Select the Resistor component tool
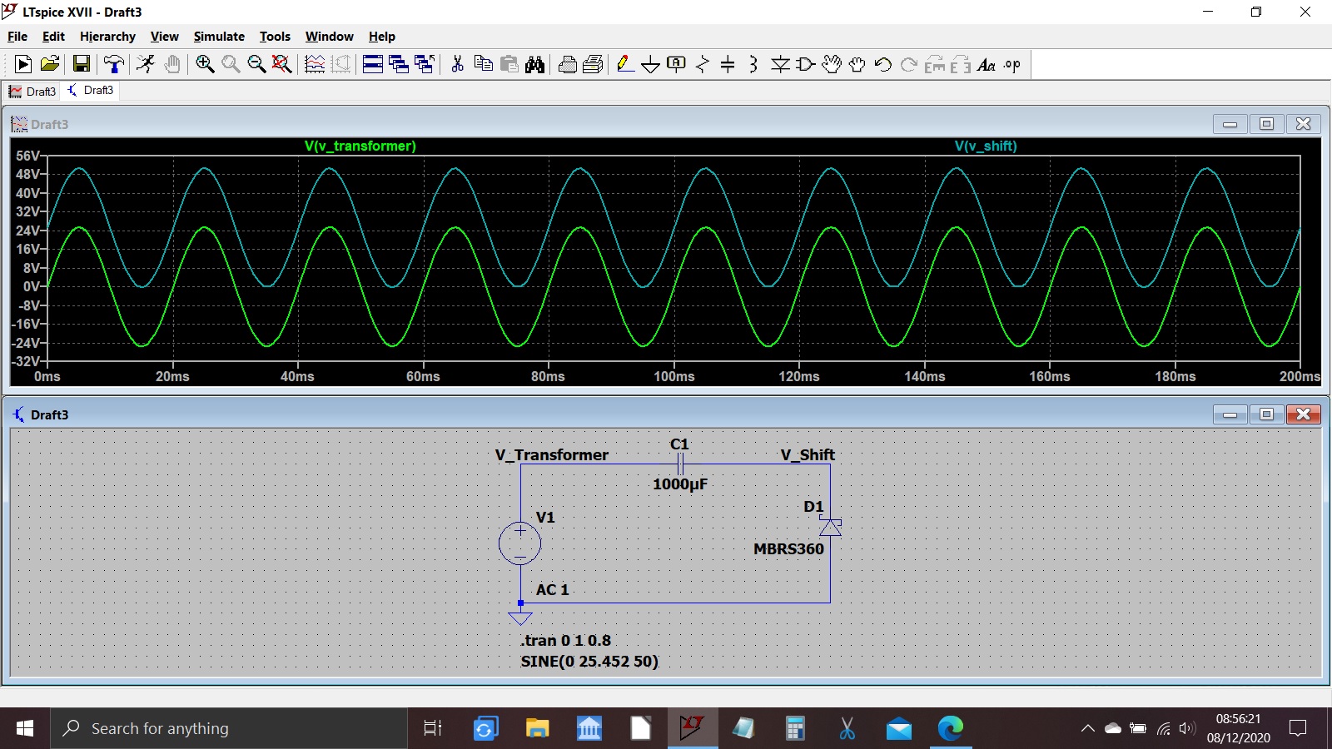Image resolution: width=1332 pixels, height=749 pixels. [x=703, y=64]
